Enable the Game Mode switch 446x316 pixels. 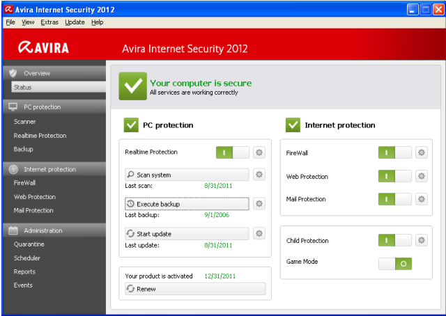(395, 263)
